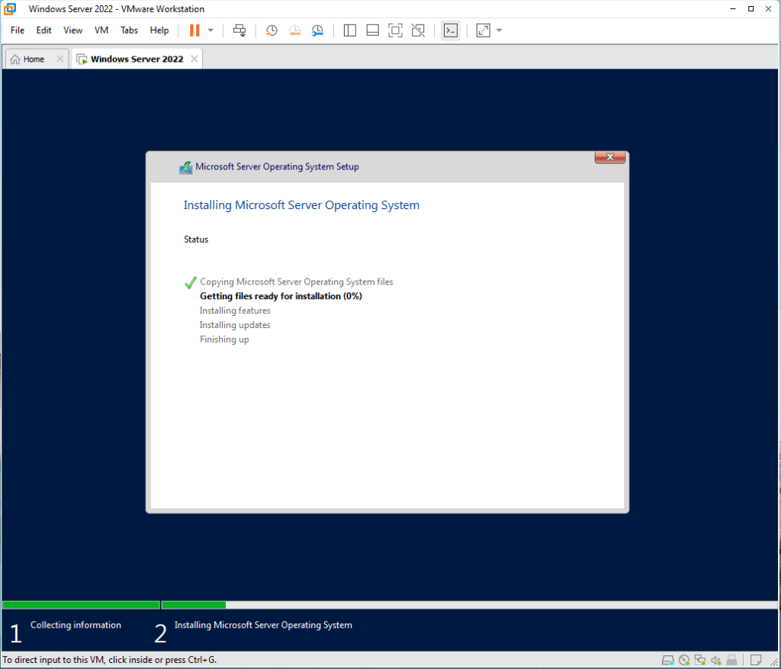Toggle the thumbnail bar view

373,31
